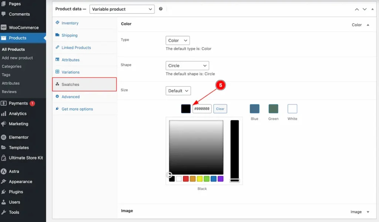
Task: Expand the Image section arrow
Action: (x=368, y=212)
